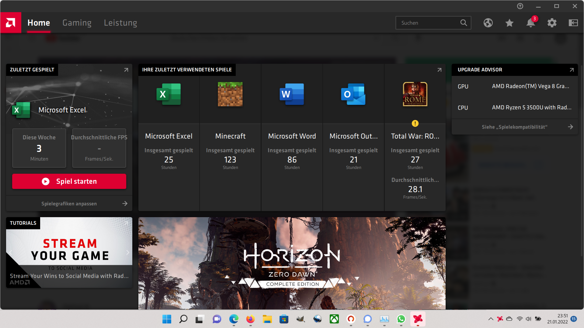
Task: Go to previous tutorial with left chevron
Action: click(11, 252)
